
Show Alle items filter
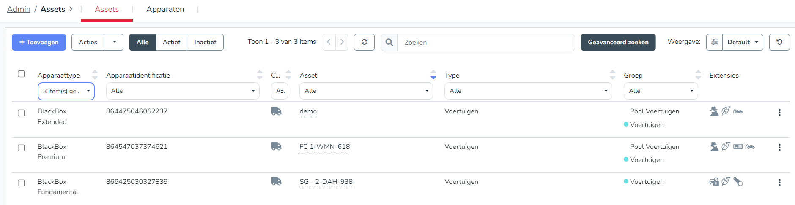[x=143, y=42]
